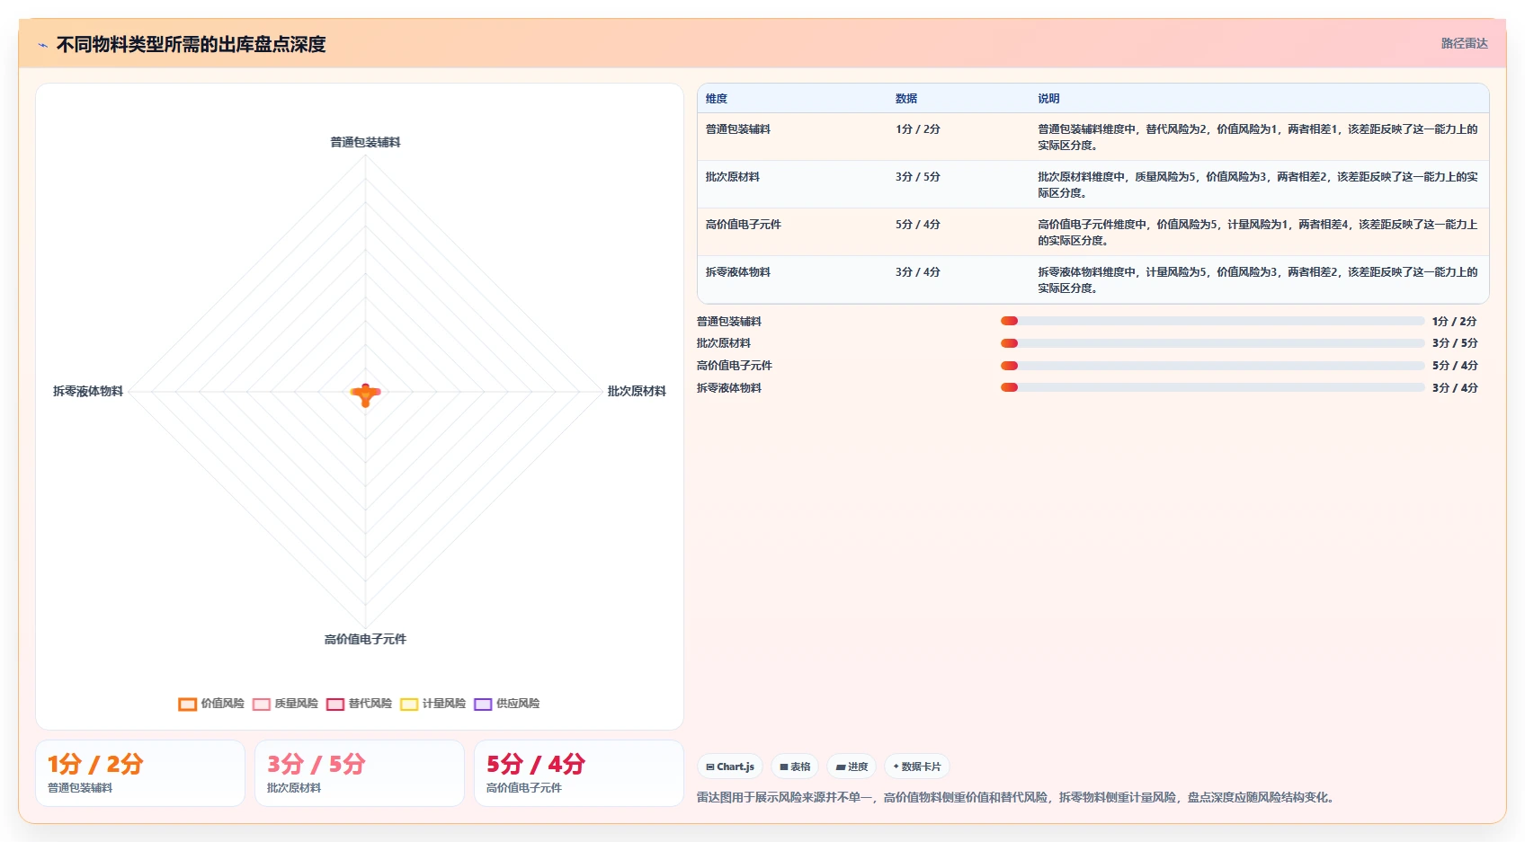The height and width of the screenshot is (842, 1525).
Task: Click the table description mentioning 质量风险为5
Action: click(1258, 185)
